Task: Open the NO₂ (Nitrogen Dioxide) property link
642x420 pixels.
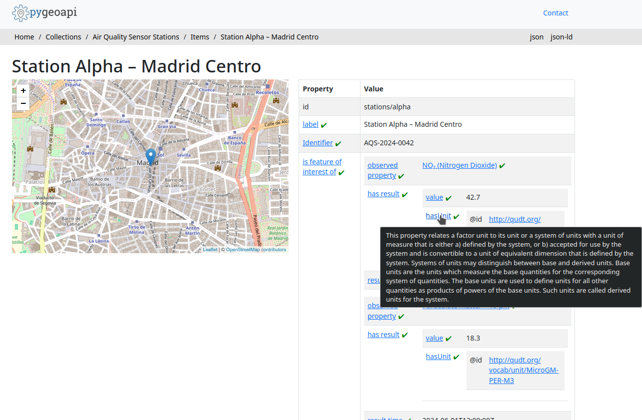Action: (x=459, y=165)
